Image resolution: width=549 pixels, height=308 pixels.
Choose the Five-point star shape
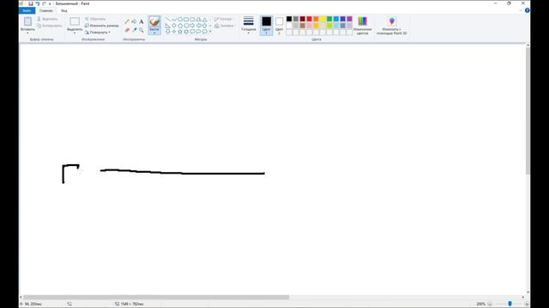coord(180,32)
